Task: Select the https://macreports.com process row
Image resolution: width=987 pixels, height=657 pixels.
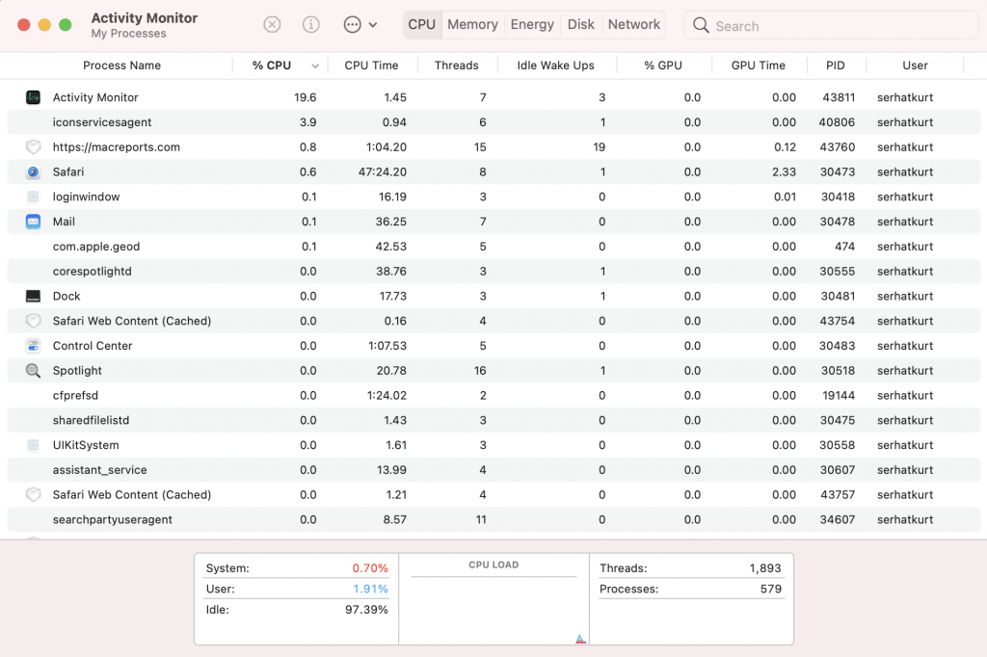Action: 493,147
